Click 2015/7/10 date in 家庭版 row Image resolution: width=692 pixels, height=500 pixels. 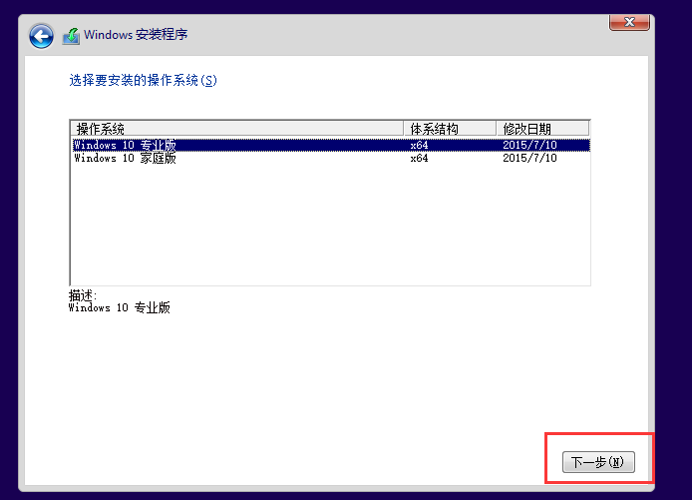coord(529,158)
